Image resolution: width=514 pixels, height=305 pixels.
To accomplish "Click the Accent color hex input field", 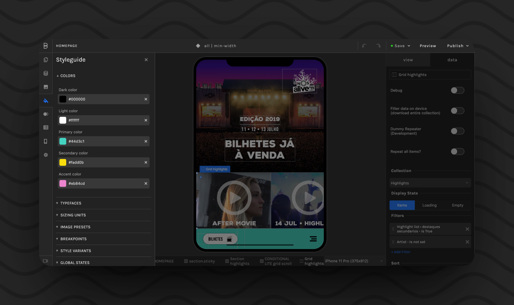I will 105,184.
